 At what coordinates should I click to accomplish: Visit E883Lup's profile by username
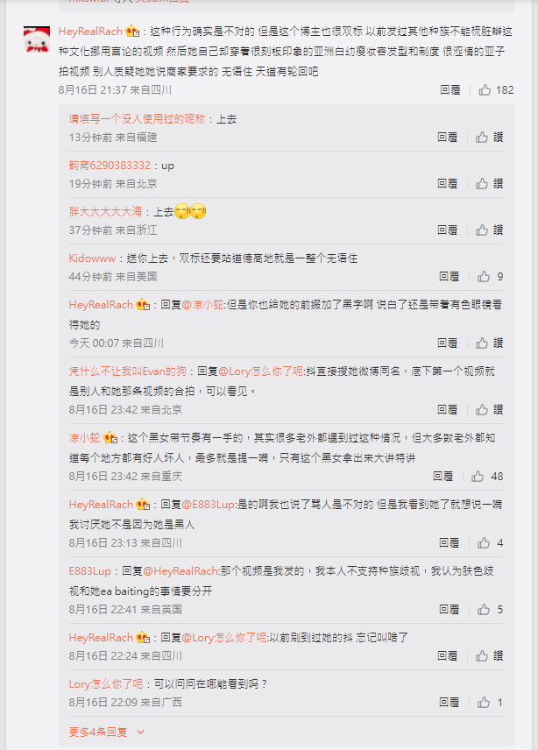click(90, 571)
